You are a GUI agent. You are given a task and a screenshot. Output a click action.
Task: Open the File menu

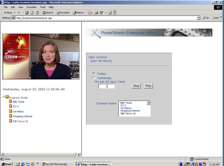(6, 7)
